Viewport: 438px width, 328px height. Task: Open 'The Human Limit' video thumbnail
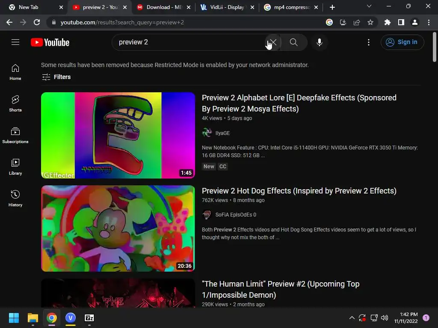[118, 293]
